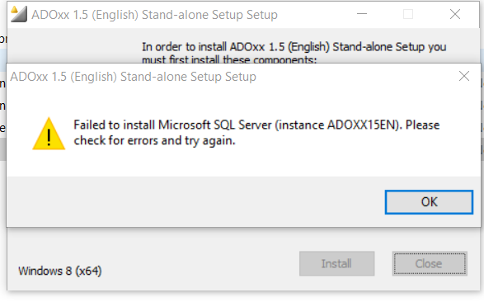Minimize the ADOxx Setup window

coord(362,14)
